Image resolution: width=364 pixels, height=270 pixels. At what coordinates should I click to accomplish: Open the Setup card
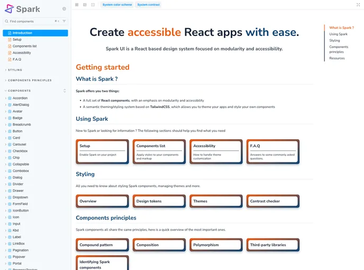click(x=103, y=152)
